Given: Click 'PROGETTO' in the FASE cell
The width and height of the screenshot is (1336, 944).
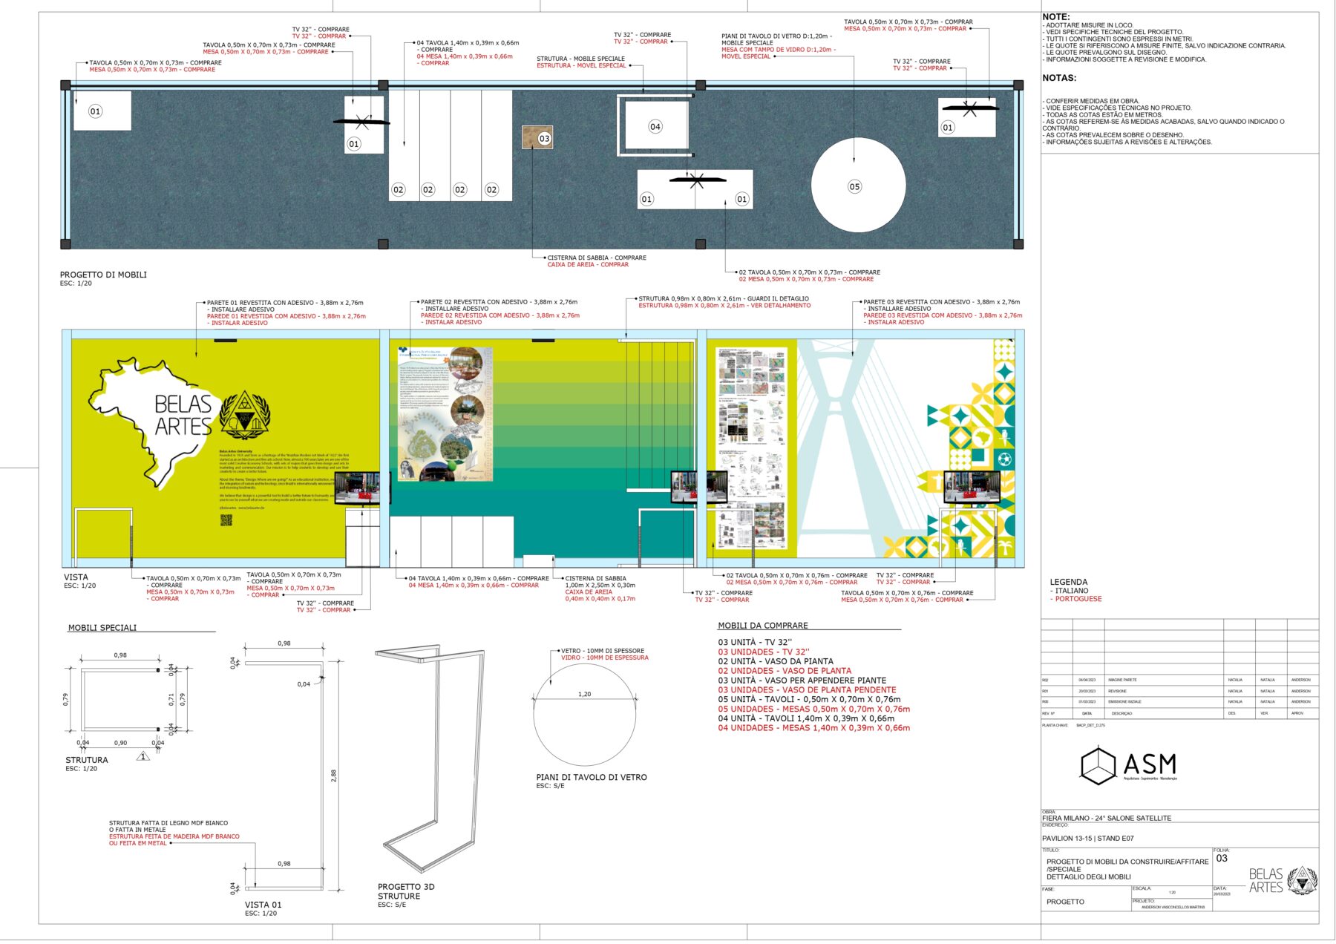Looking at the screenshot, I should point(1065,902).
